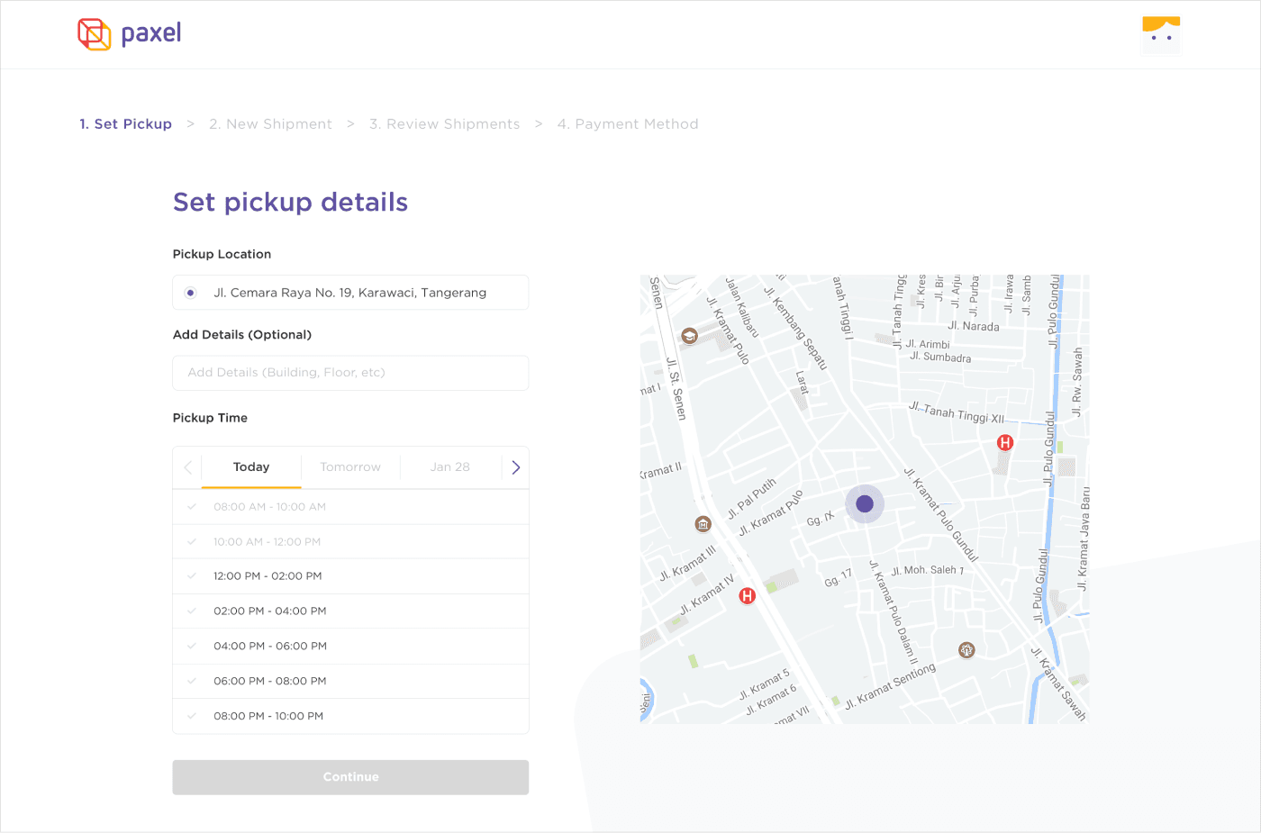1261x833 pixels.
Task: Switch to the Today tab
Action: coord(251,467)
